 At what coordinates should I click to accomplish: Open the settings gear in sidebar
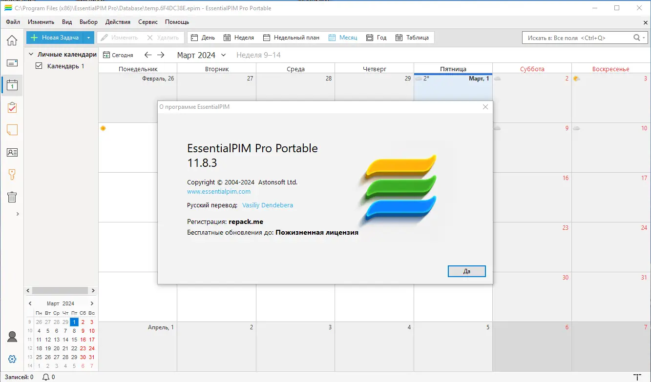pos(12,359)
